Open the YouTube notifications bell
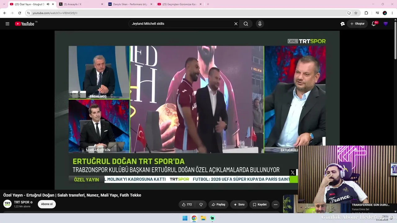This screenshot has width=397, height=223. click(x=374, y=24)
